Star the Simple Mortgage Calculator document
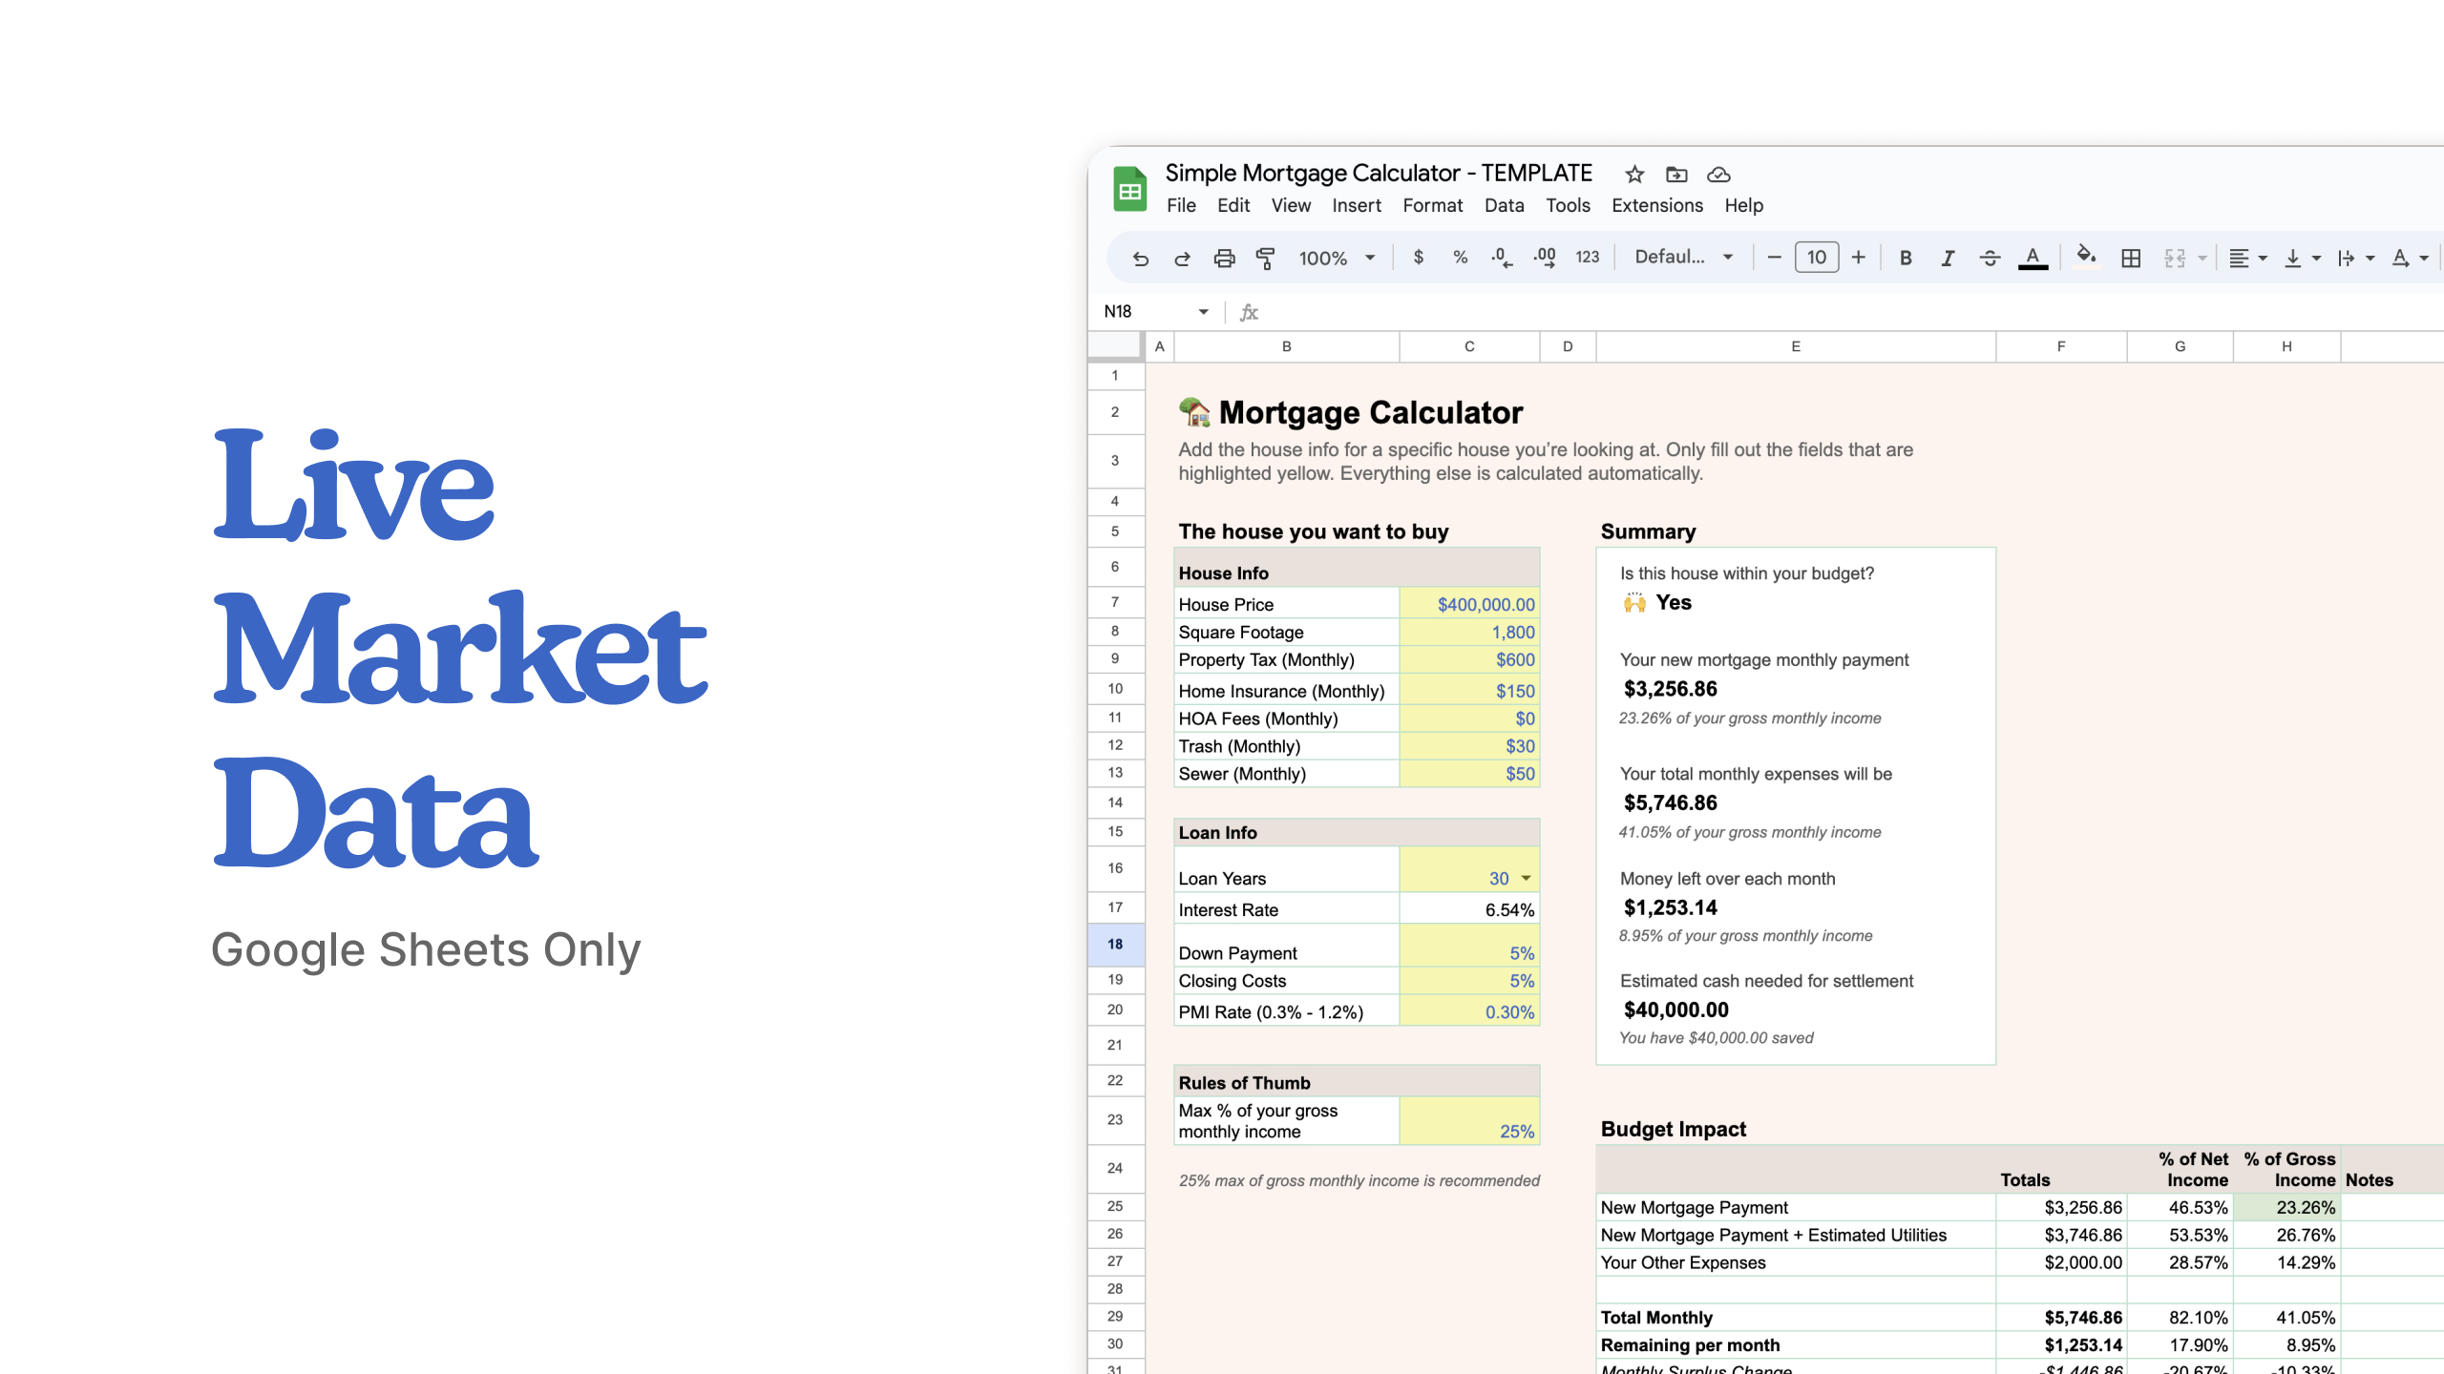 (x=1634, y=175)
